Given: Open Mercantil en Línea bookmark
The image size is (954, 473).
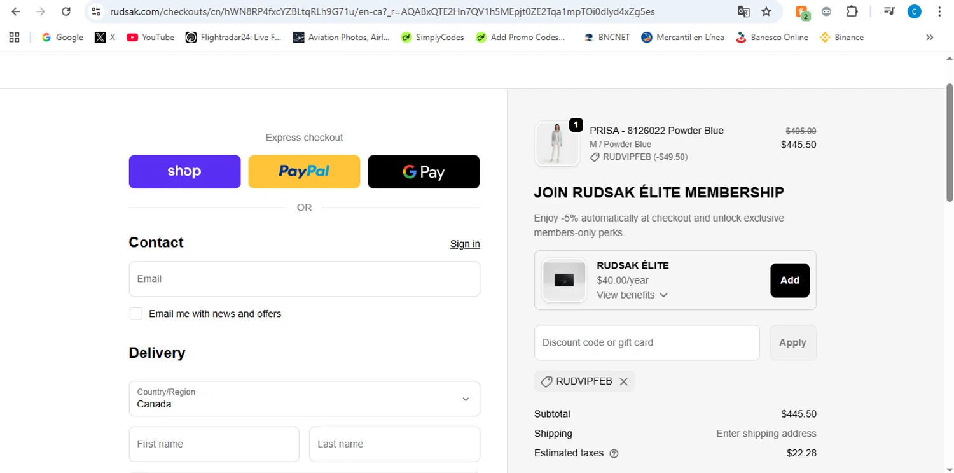Looking at the screenshot, I should [683, 38].
